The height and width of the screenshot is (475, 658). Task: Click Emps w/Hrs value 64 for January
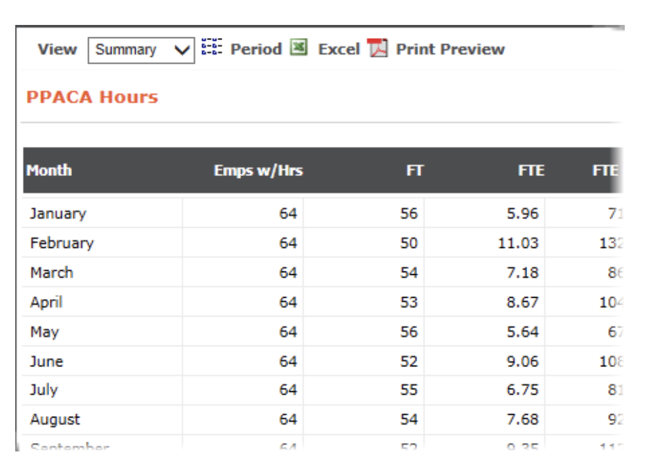[x=288, y=213]
